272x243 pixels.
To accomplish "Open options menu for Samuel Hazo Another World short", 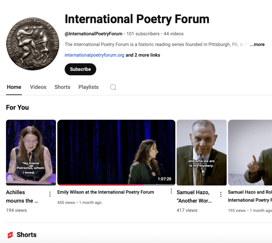I will [x=221, y=194].
